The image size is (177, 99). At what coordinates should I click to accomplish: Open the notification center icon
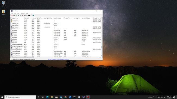pyautogui.click(x=174, y=97)
